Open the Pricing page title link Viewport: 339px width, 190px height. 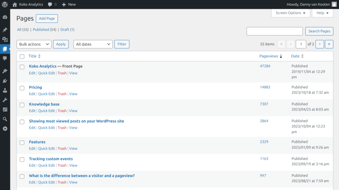point(35,87)
